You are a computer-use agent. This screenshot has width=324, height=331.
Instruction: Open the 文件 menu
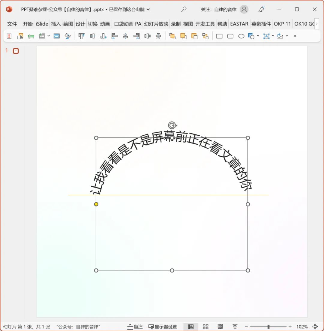click(12, 24)
